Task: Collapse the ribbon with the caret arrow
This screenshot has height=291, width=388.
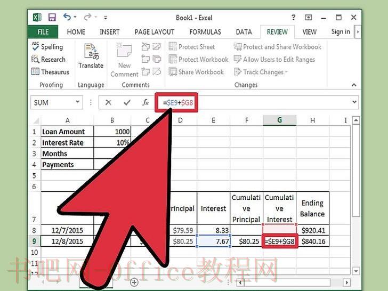Action: point(354,85)
